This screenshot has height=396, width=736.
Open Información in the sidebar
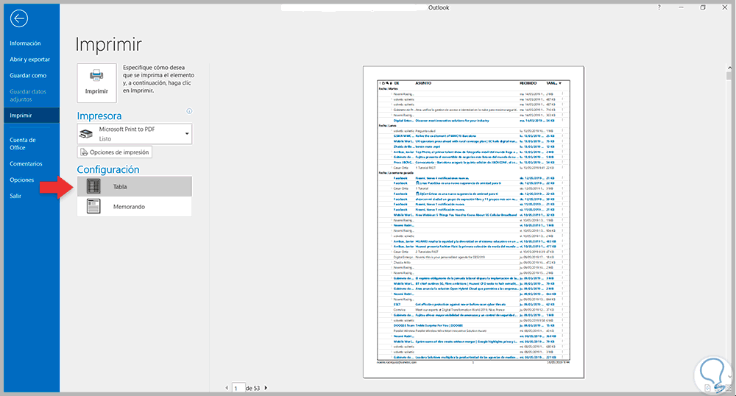25,43
